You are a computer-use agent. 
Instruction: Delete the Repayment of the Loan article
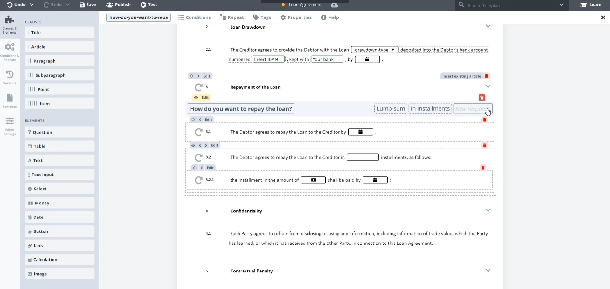click(x=486, y=76)
